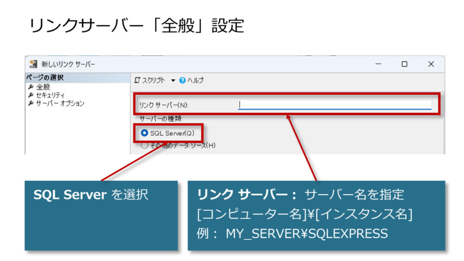
Task: Click the wrench icon beside サーバー オプション
Action: click(31, 103)
